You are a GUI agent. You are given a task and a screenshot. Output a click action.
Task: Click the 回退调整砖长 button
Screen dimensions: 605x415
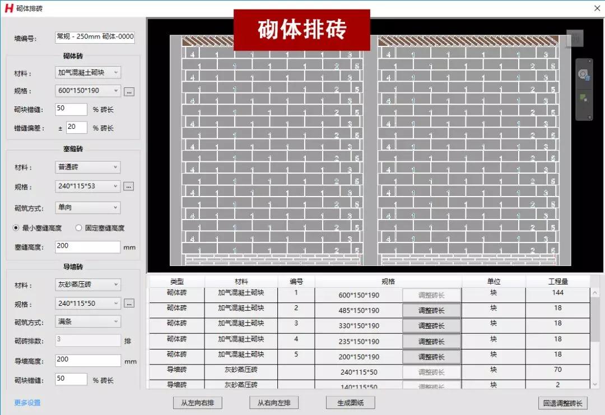(x=562, y=403)
